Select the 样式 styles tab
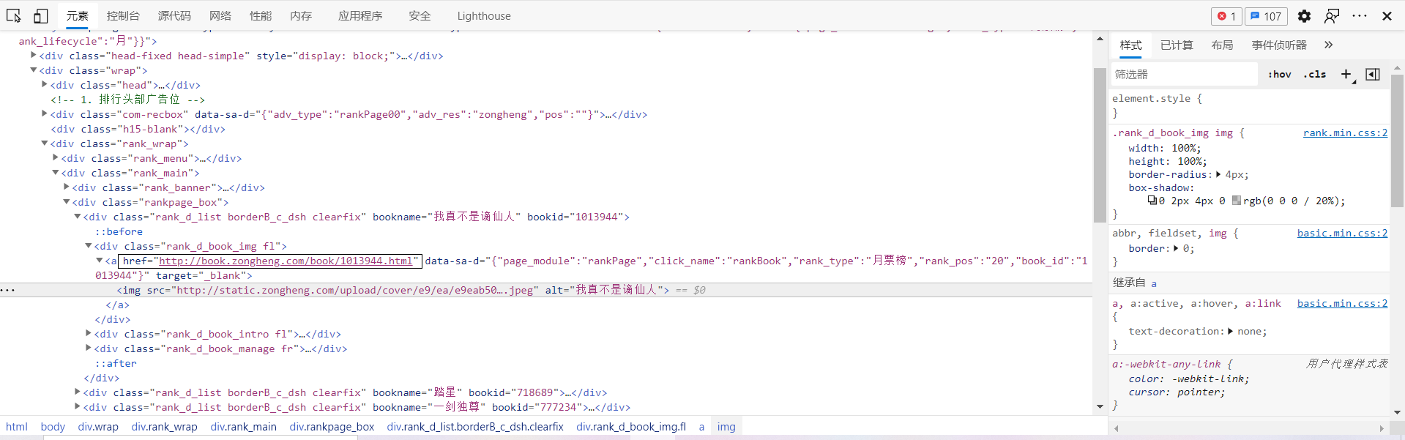 [x=1130, y=45]
